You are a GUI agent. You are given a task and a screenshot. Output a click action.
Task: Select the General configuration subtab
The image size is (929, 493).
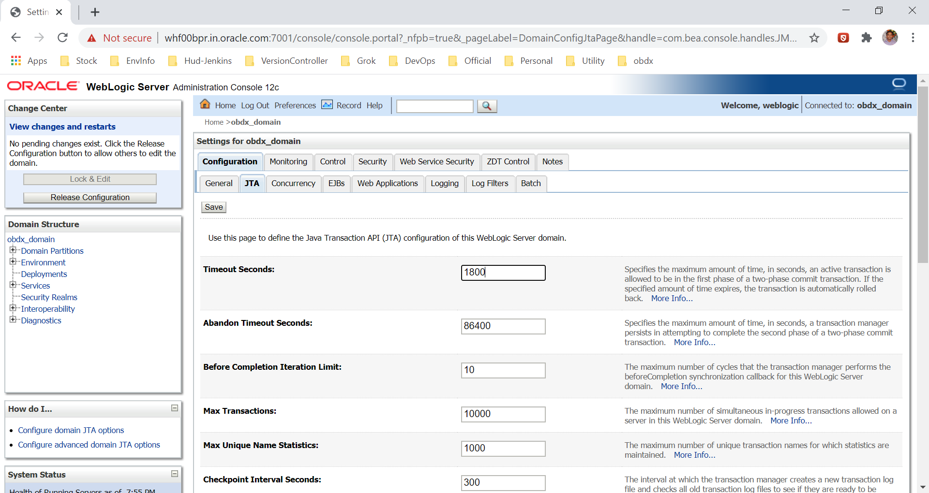click(x=219, y=184)
